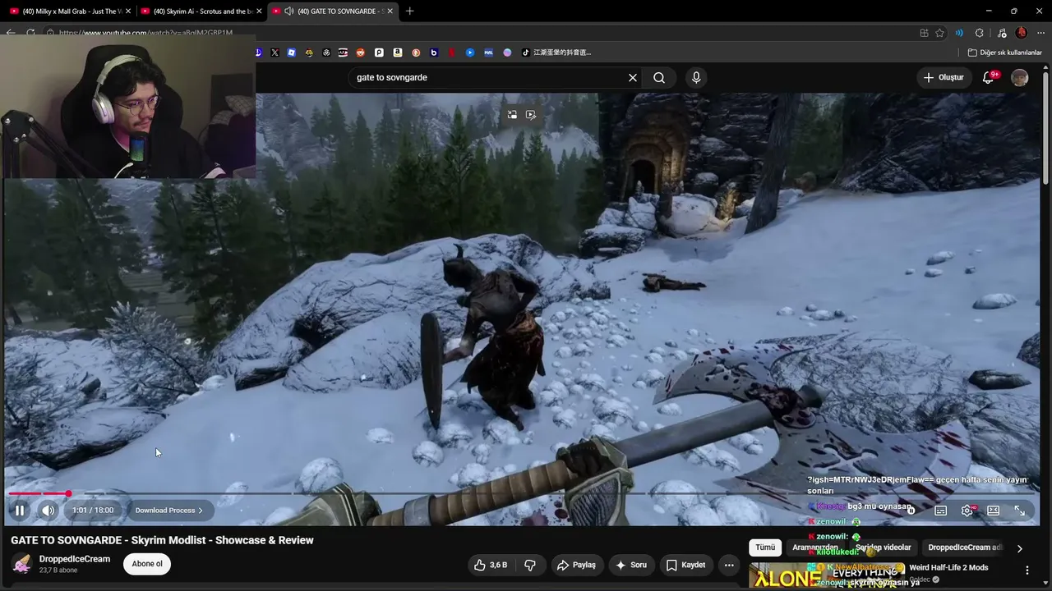The height and width of the screenshot is (591, 1052).
Task: Open the DroppedIceCream channel name link
Action: coord(75,559)
